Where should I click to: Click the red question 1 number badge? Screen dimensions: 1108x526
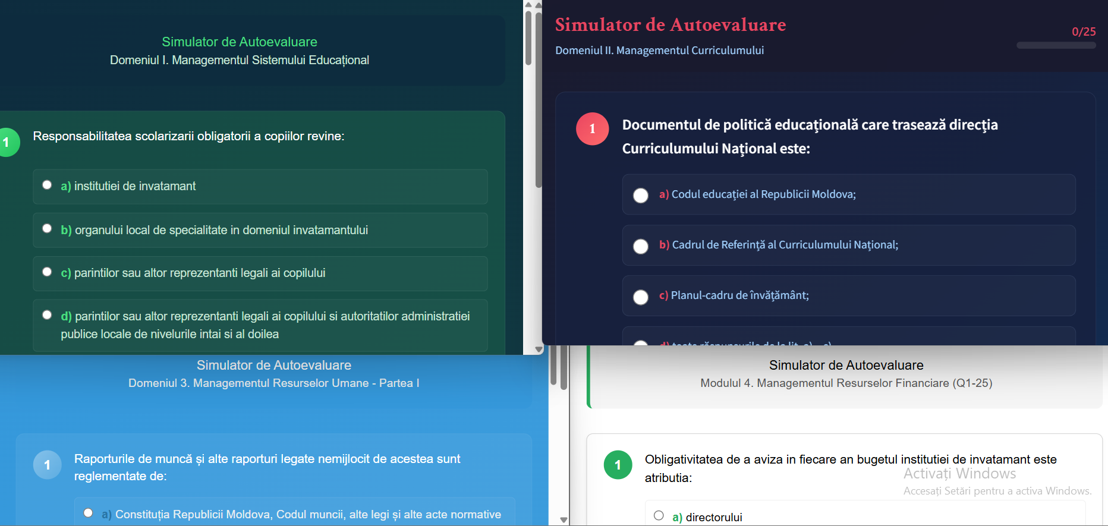pos(592,129)
